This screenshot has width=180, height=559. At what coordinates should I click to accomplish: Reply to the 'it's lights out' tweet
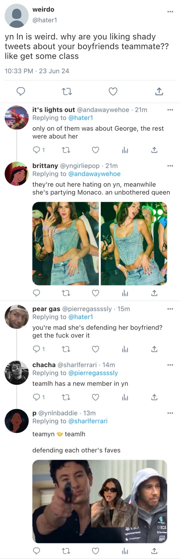[x=37, y=150]
